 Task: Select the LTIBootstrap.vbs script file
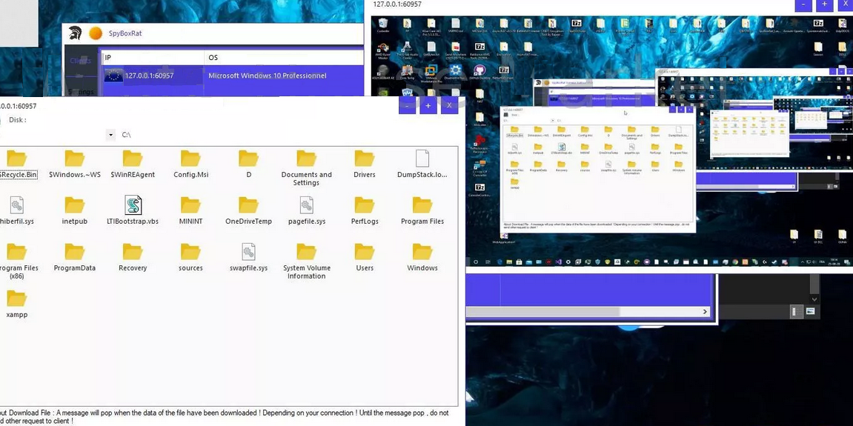tap(133, 205)
